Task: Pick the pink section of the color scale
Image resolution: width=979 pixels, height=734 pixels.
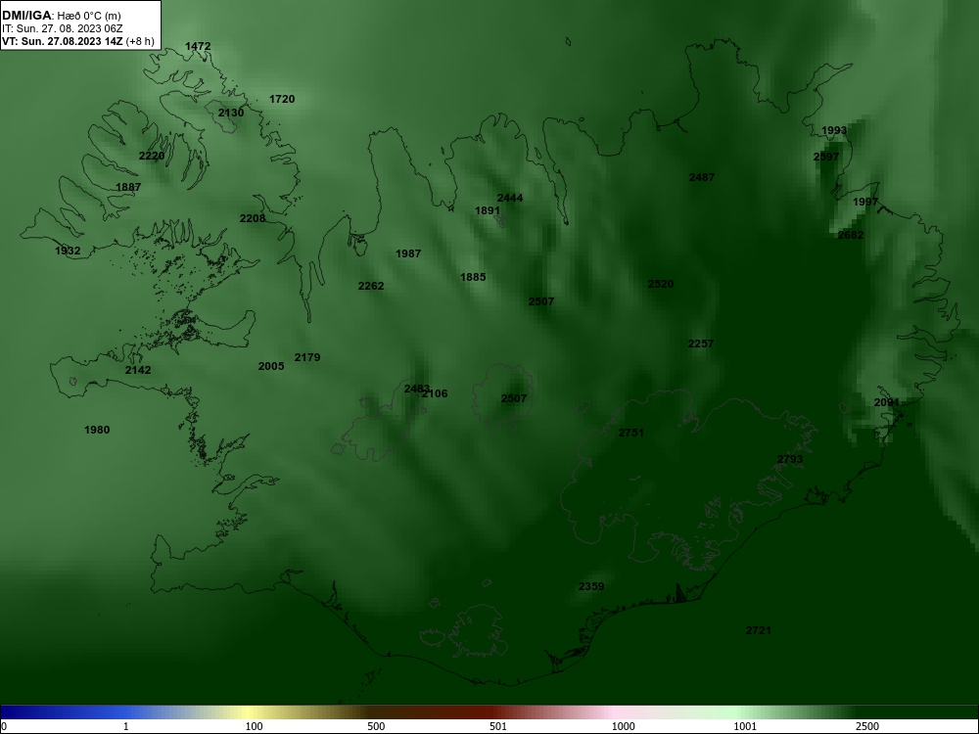Action: pyautogui.click(x=615, y=712)
